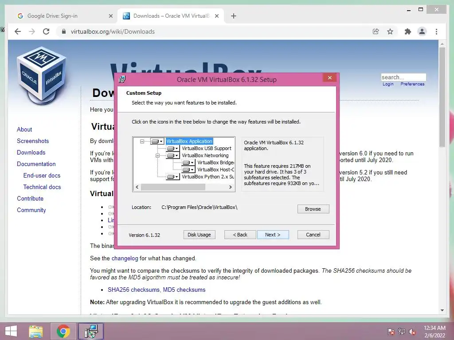Select VirtualBox Networking tree item
454x340 pixels.
point(205,155)
